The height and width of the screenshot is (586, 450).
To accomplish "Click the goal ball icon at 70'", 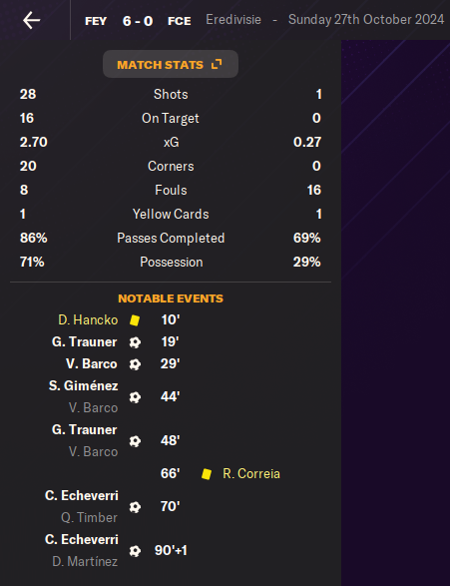I will (135, 507).
